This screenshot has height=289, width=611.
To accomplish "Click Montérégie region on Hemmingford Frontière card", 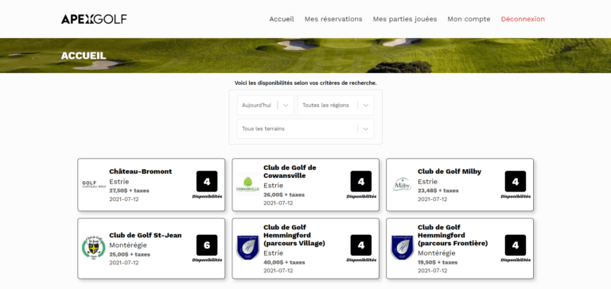I will (x=437, y=253).
